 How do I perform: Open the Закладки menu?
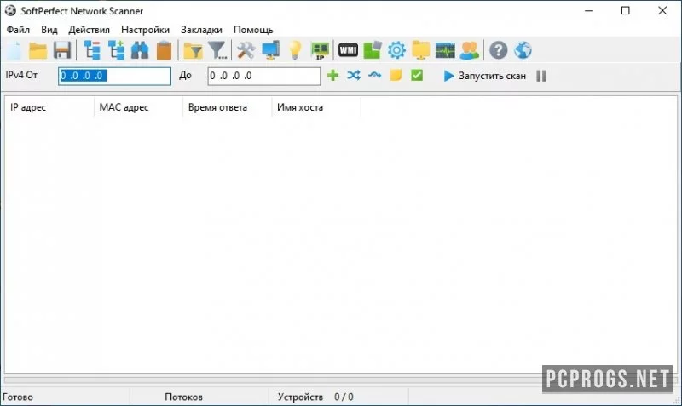[201, 30]
